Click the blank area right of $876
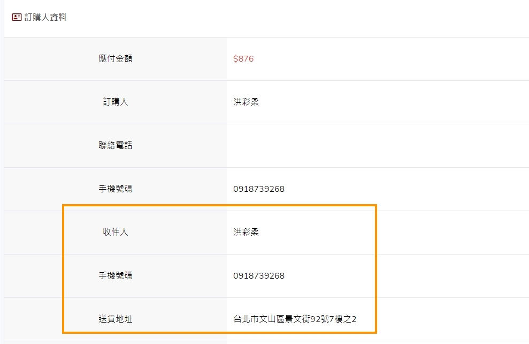This screenshot has width=529, height=344. 392,59
